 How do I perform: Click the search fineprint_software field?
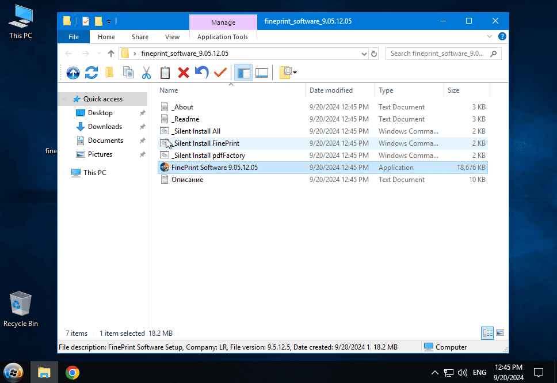(443, 54)
